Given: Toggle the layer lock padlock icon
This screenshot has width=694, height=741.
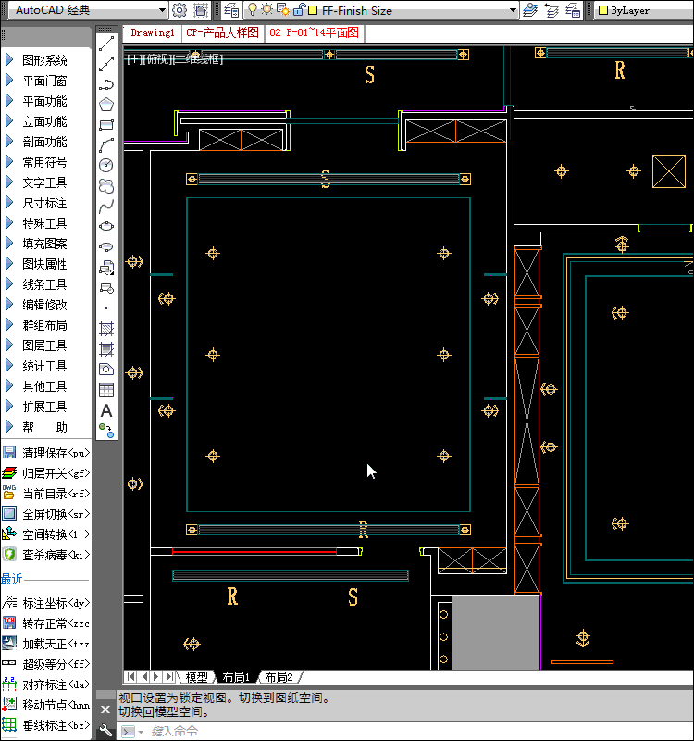Looking at the screenshot, I should click(x=299, y=9).
